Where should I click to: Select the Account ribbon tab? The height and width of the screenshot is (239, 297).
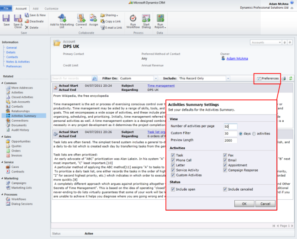point(21,9)
